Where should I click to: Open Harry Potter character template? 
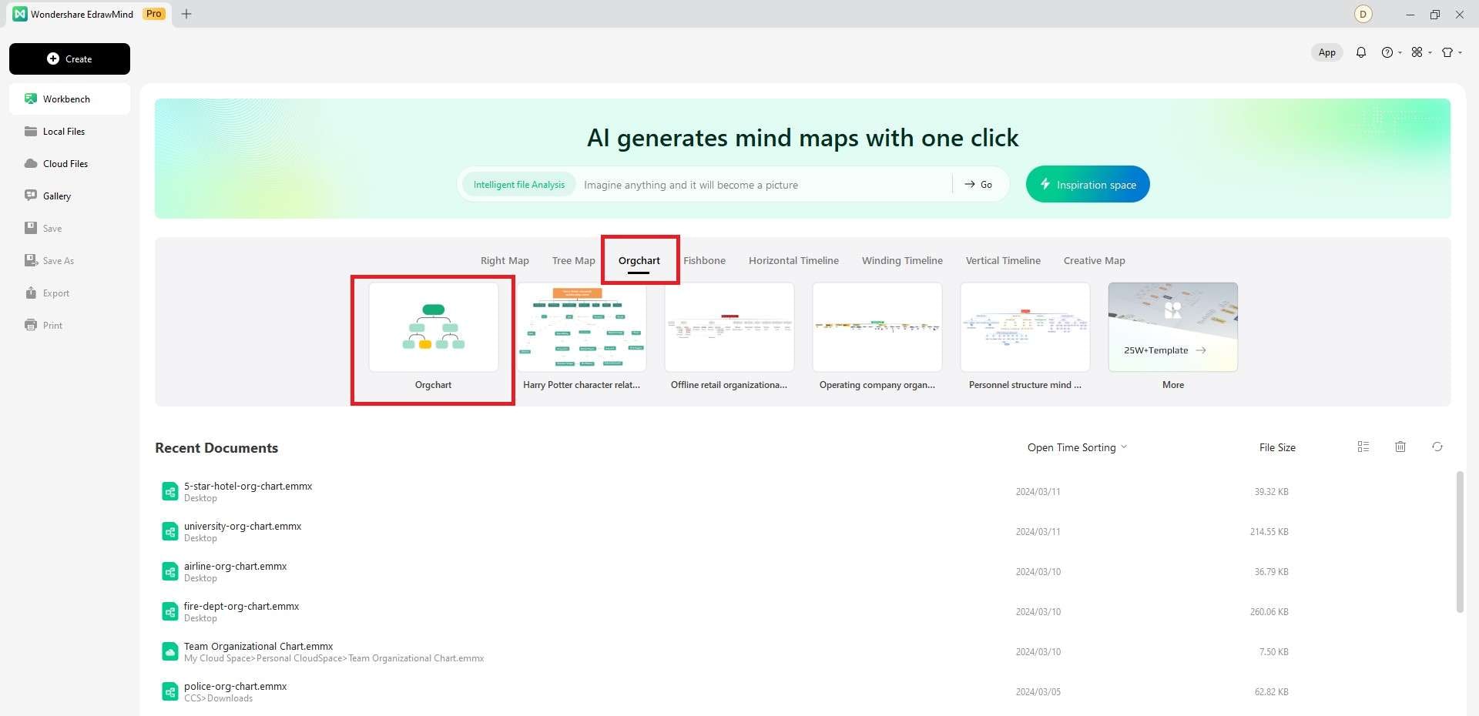tap(582, 327)
